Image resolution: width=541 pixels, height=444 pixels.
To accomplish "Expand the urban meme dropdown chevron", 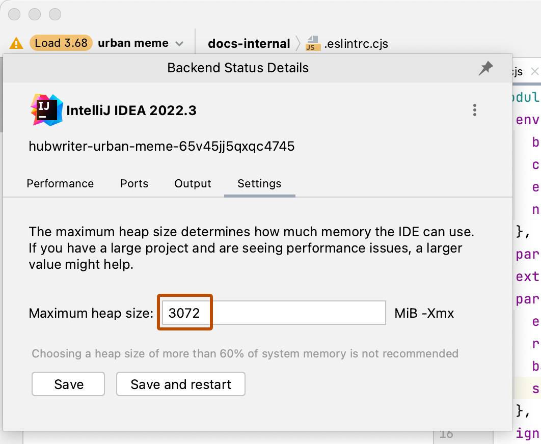I will (179, 44).
